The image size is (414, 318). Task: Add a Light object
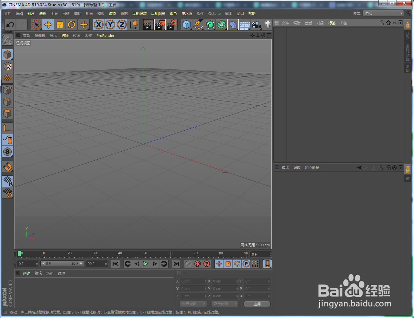[x=268, y=25]
